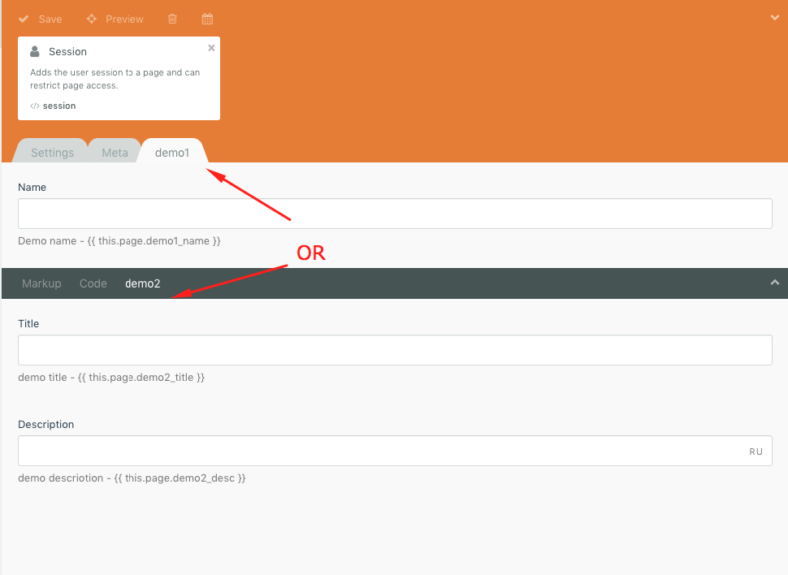Switch to the Meta tab
Image resolution: width=788 pixels, height=575 pixels.
point(115,153)
